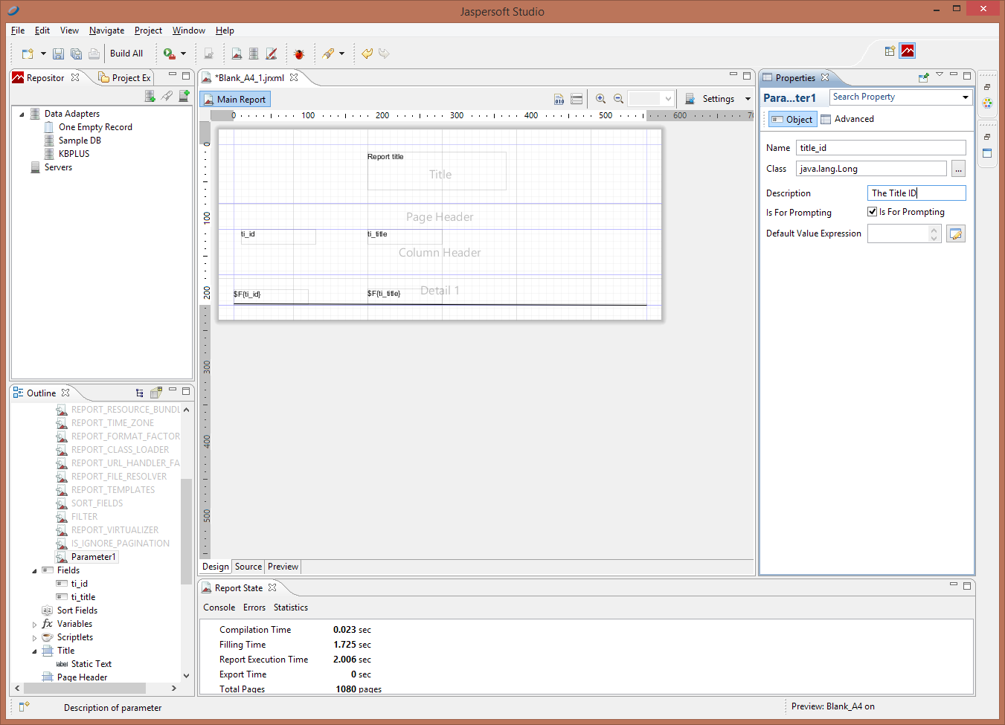This screenshot has width=1005, height=725.
Task: Click the Outline thumbnail view icon
Action: (156, 393)
